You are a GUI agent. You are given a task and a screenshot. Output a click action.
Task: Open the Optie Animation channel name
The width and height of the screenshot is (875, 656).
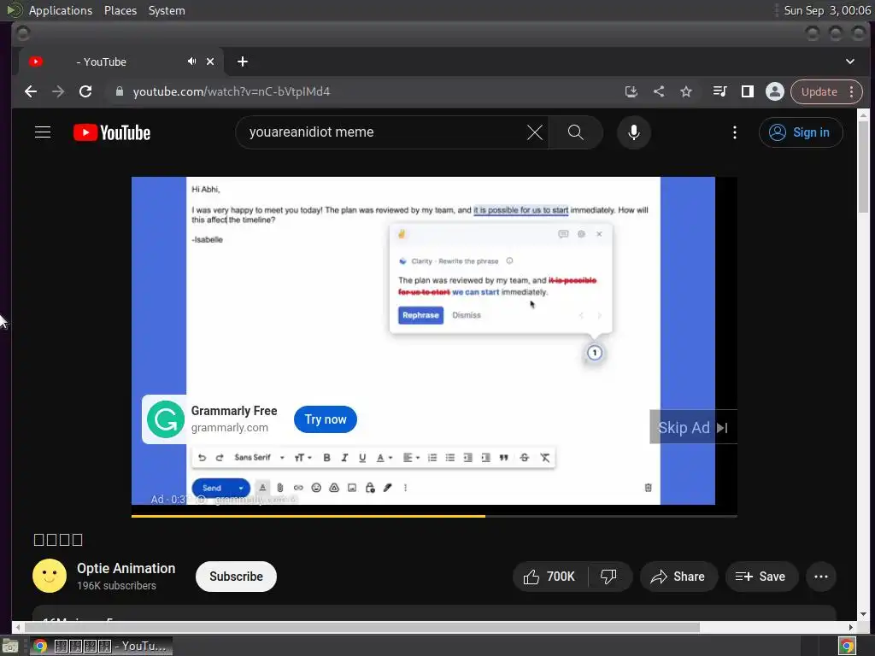pos(126,568)
